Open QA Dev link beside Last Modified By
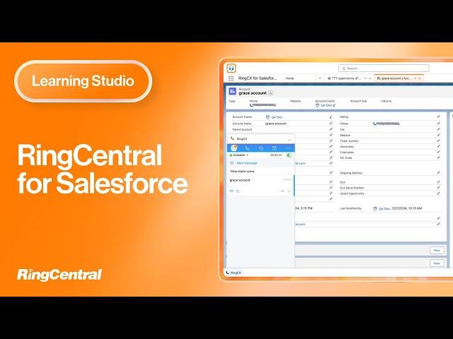 (384, 208)
